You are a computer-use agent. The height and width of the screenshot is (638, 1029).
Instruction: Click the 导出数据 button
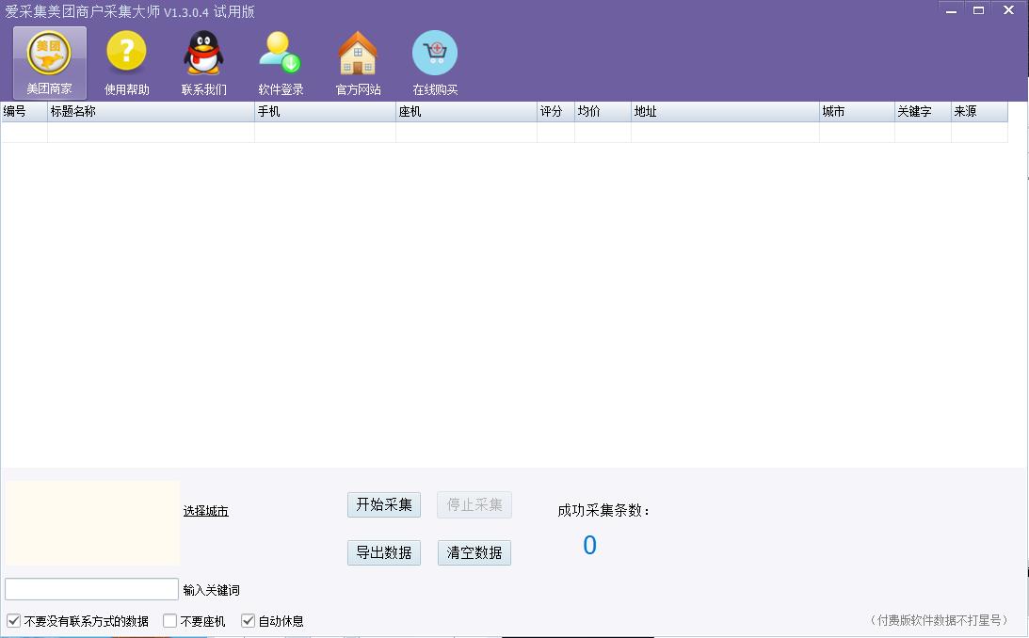tap(384, 552)
